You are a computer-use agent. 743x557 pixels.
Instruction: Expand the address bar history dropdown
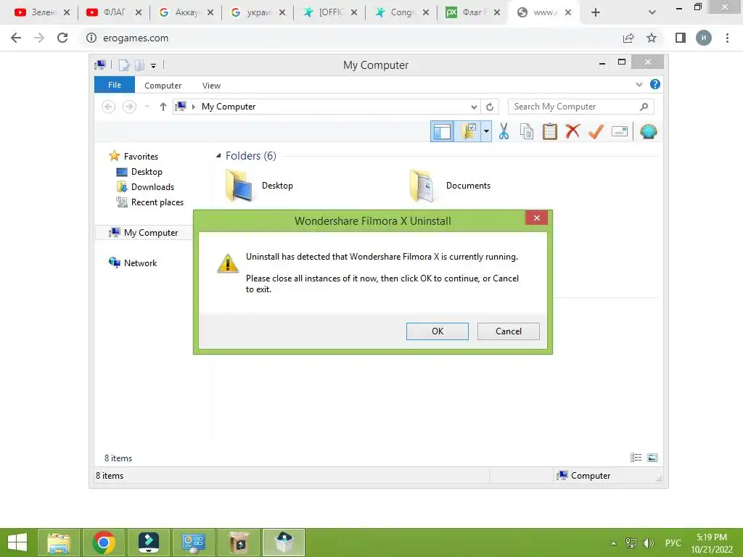(x=473, y=107)
